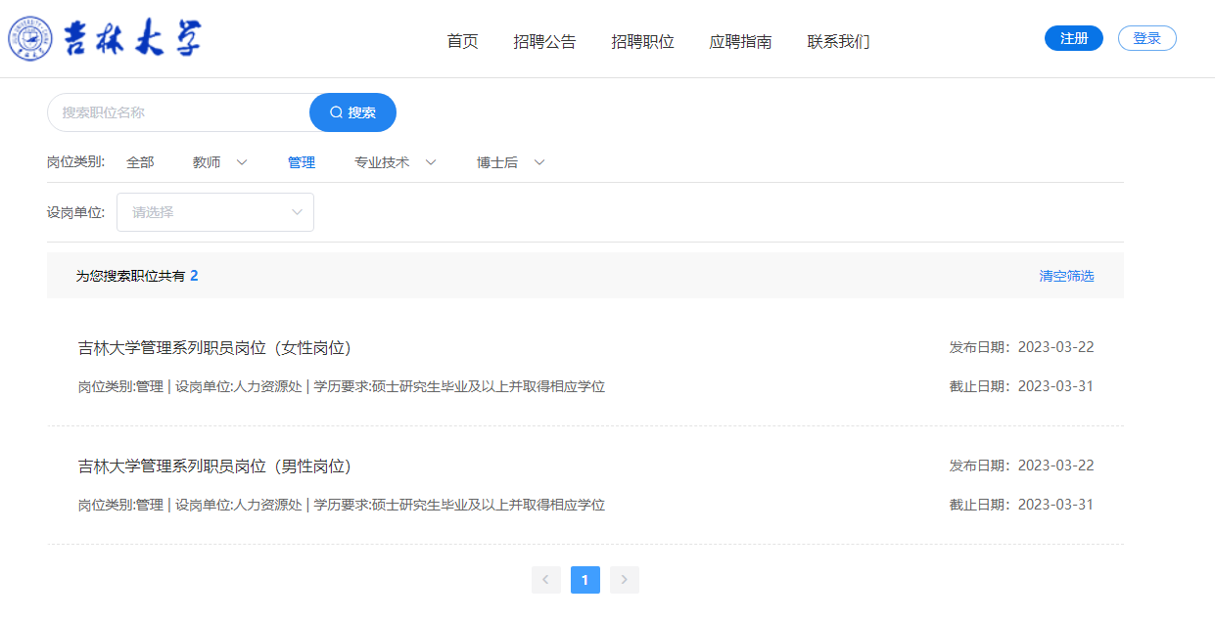This screenshot has width=1215, height=621.
Task: Click 清空筛选 to clear filters
Action: tap(1066, 276)
